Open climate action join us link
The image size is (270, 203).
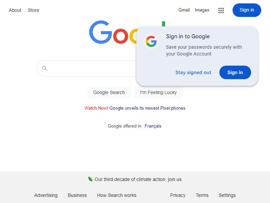tap(138, 179)
